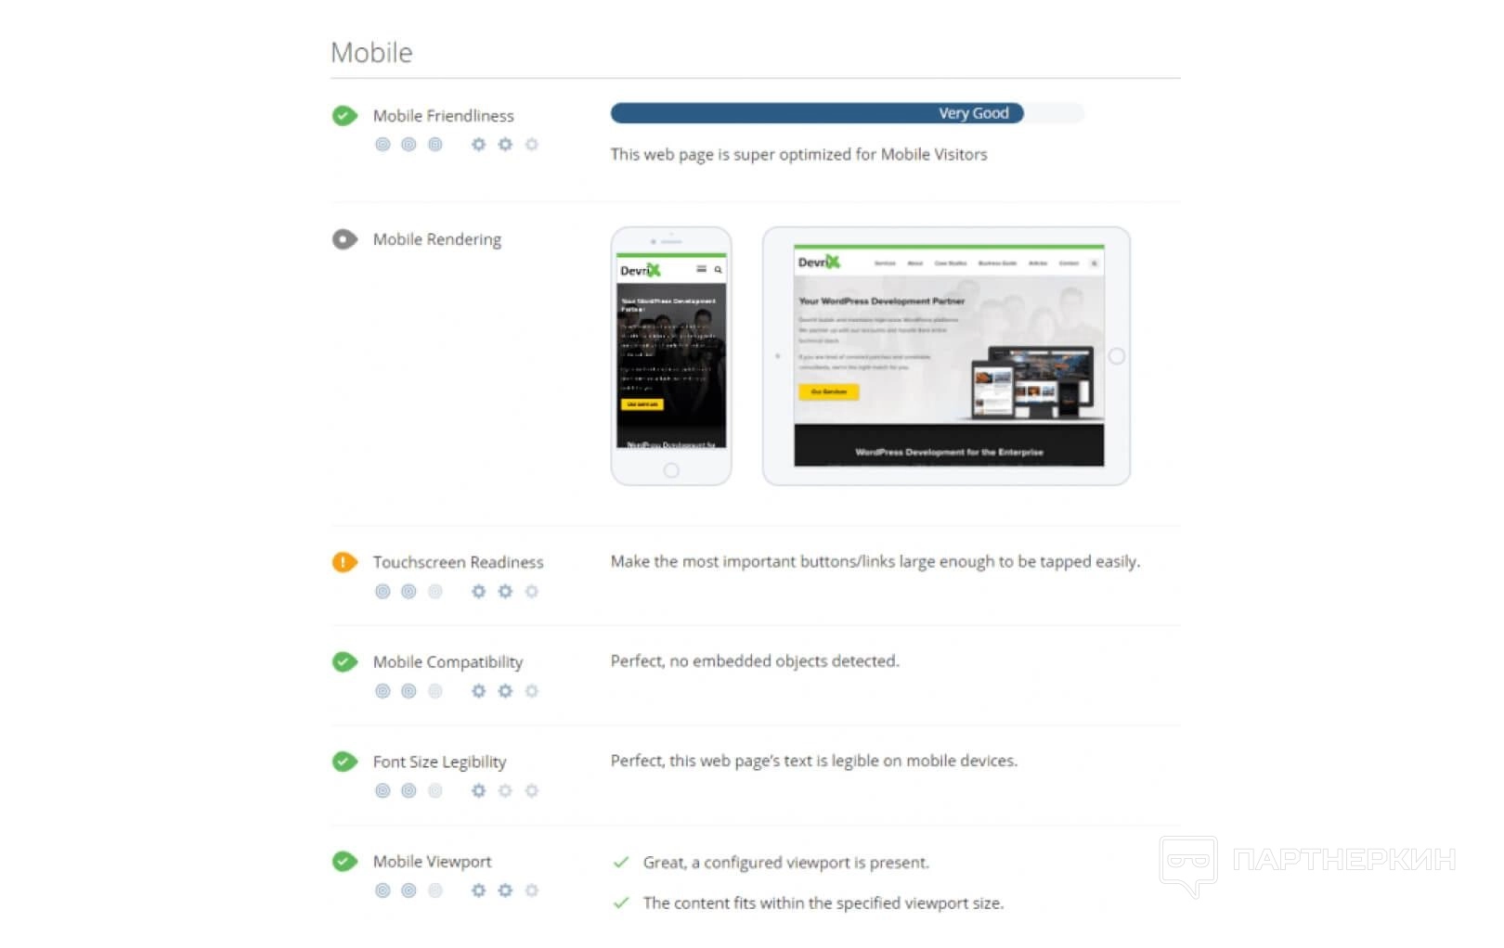This screenshot has width=1504, height=948.
Task: Click the green check icon beside Mobile Friendliness
Action: pos(344,116)
